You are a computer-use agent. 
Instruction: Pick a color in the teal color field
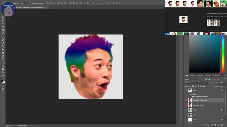[205, 54]
